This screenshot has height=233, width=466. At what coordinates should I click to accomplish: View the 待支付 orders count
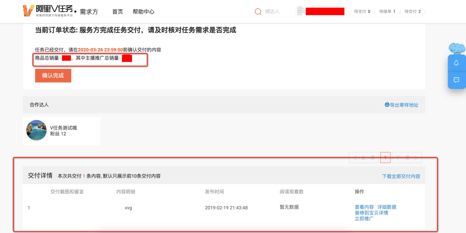tap(362, 12)
